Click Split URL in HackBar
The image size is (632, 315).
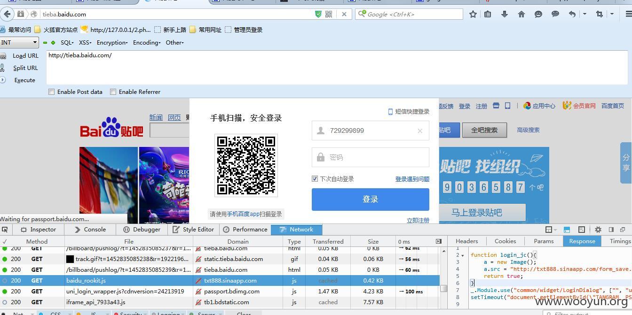pos(25,68)
